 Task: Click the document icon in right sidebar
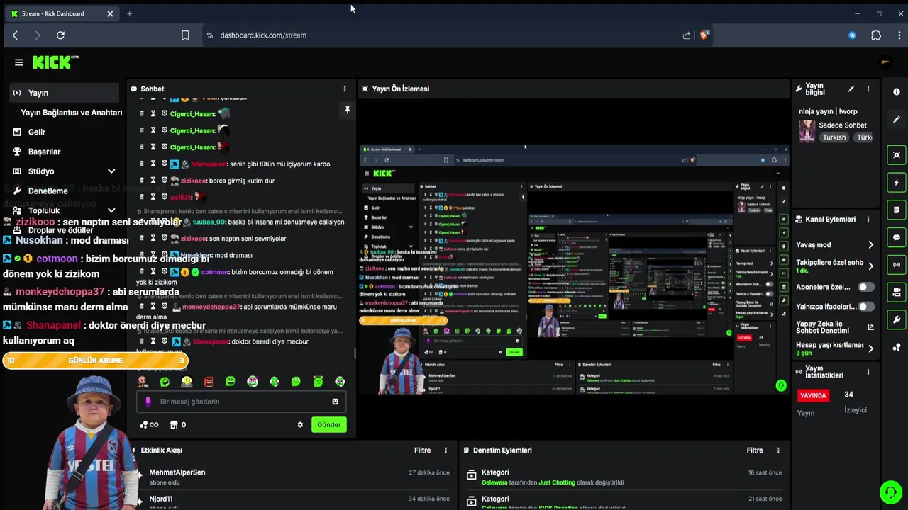pos(897,210)
